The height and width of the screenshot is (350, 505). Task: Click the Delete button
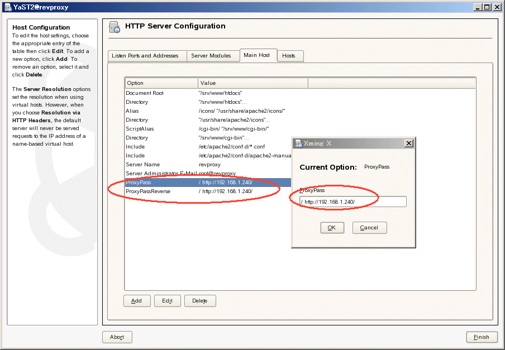200,301
